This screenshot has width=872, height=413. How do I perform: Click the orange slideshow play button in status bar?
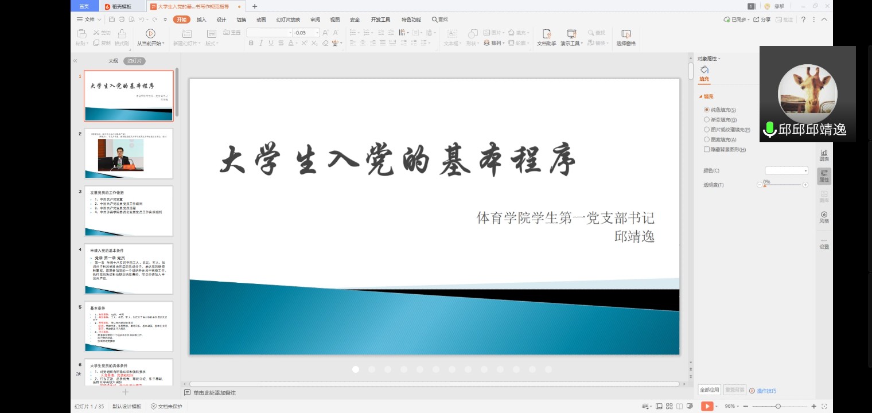(x=707, y=406)
